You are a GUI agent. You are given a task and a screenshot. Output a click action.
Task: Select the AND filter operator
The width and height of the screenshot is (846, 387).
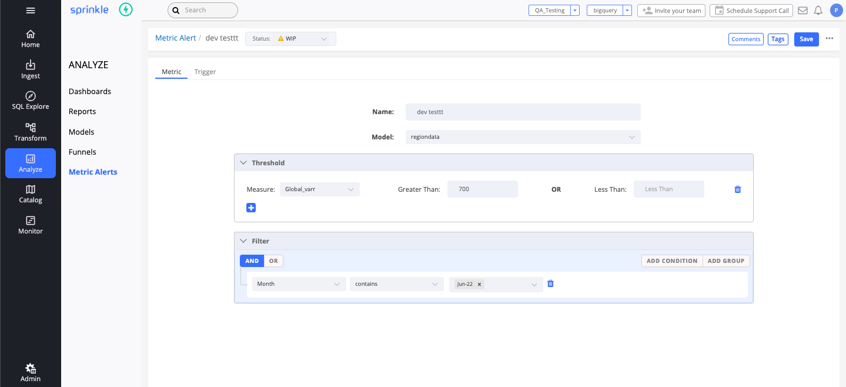[252, 261]
